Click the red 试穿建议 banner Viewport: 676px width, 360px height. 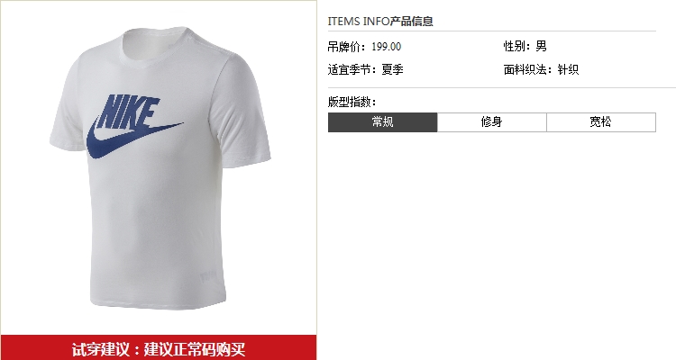coord(159,348)
